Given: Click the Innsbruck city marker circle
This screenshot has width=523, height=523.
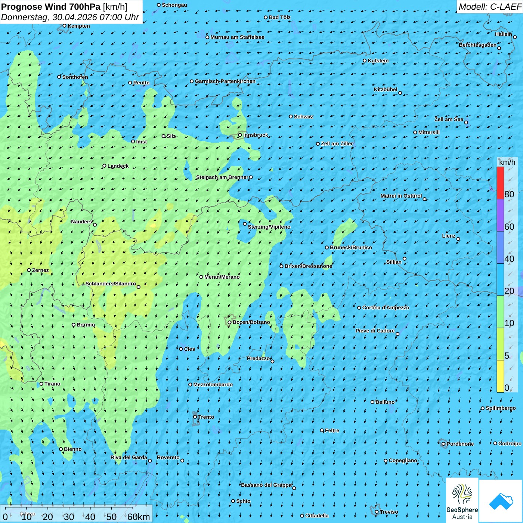Looking at the screenshot, I should (240, 135).
